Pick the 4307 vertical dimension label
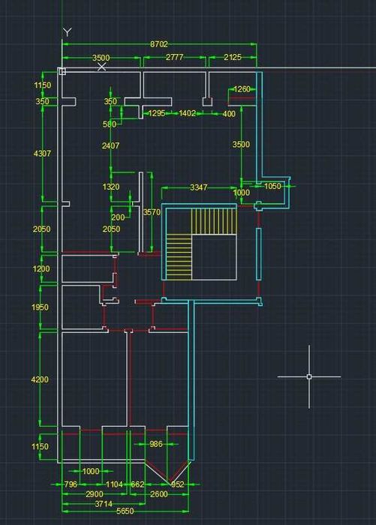376x525 pixels. tap(43, 153)
